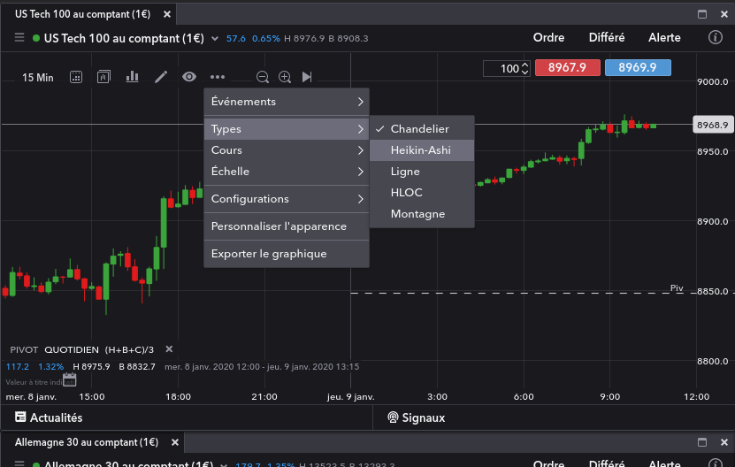735x467 pixels.
Task: Expand the Configurations submenu
Action: [287, 199]
